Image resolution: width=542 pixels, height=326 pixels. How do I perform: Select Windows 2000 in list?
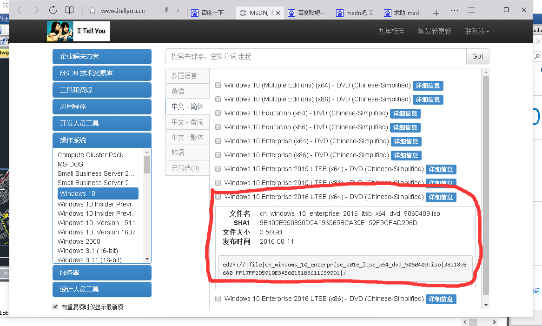coord(79,241)
